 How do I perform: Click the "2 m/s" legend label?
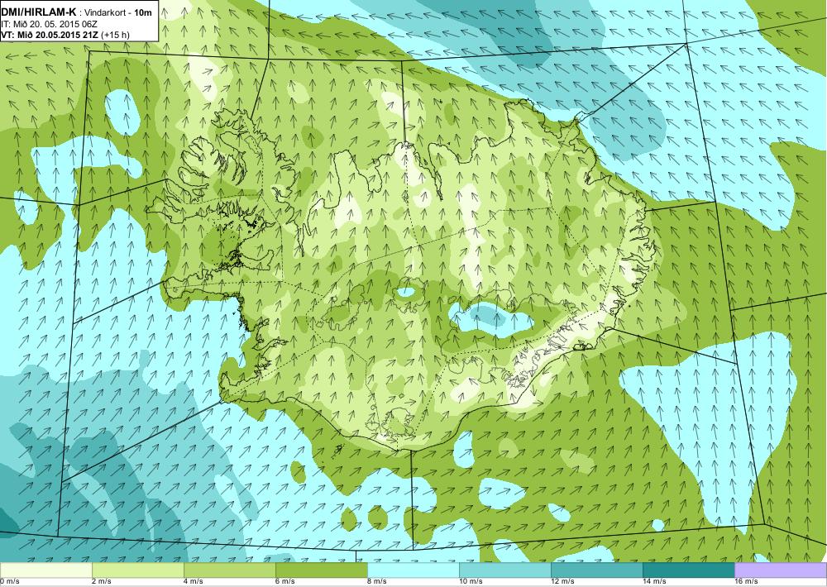click(102, 582)
